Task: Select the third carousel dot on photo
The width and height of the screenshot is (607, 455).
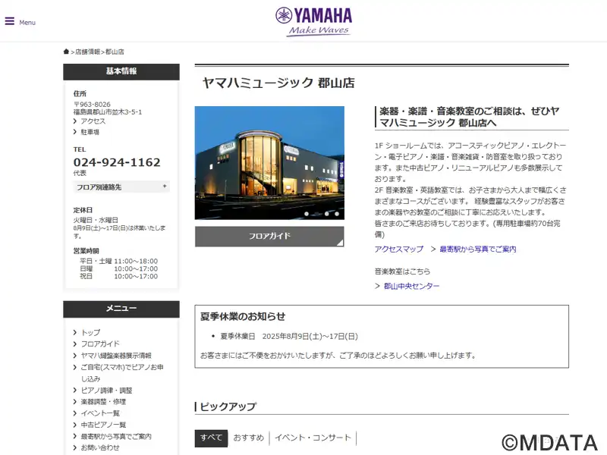Action: point(327,214)
